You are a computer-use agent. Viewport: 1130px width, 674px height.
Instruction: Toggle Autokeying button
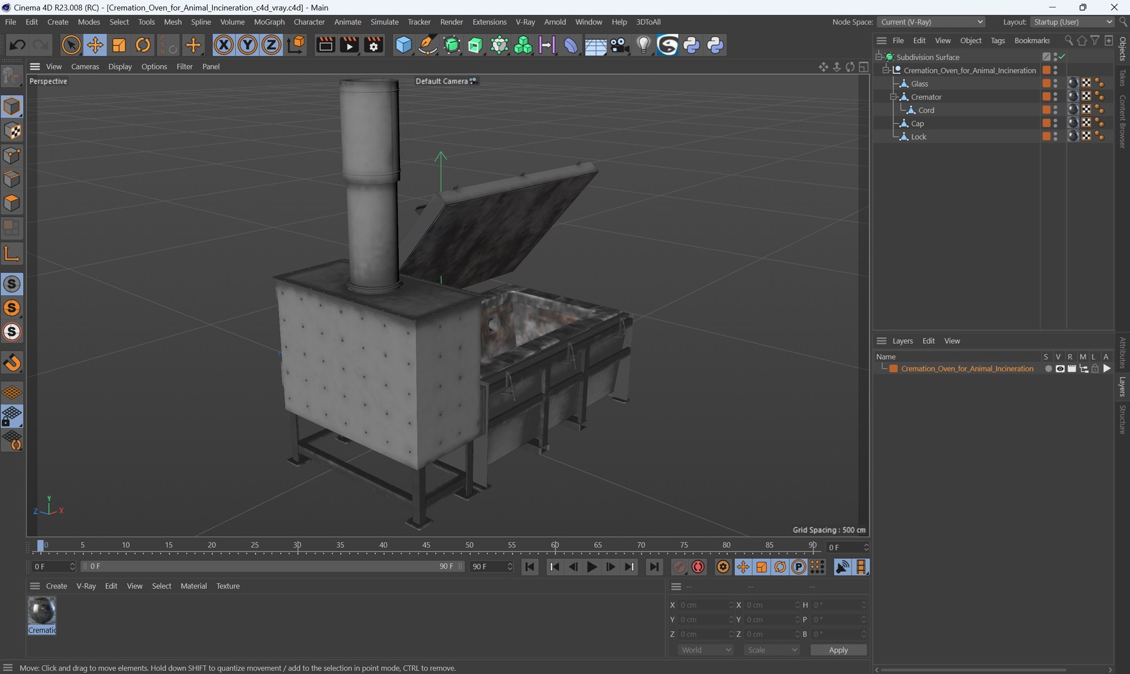698,567
